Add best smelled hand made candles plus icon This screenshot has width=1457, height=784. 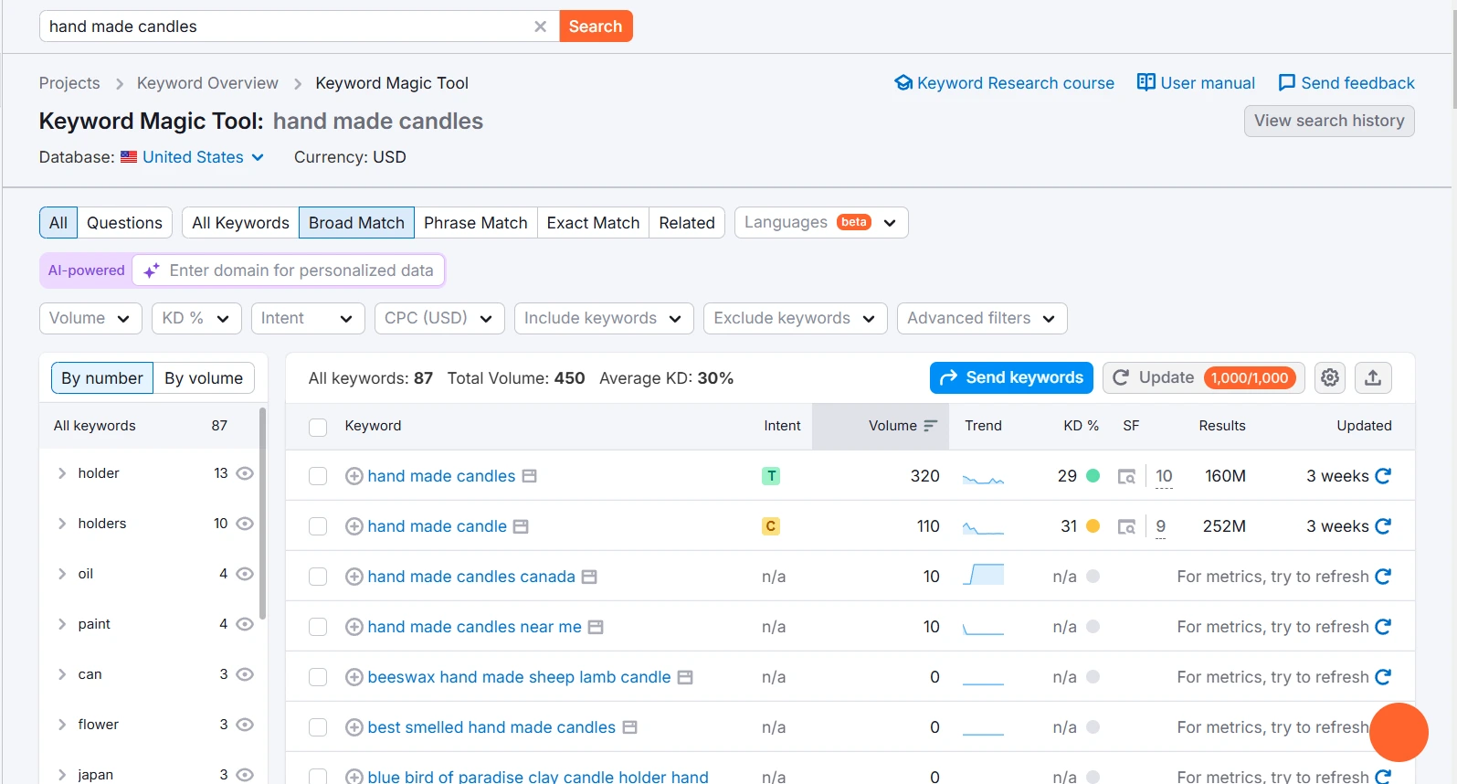[354, 727]
